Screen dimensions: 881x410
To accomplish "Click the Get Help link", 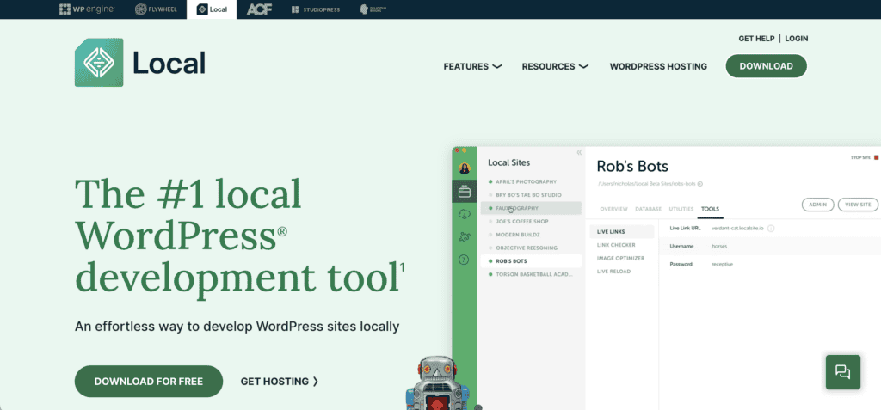I will pos(756,39).
